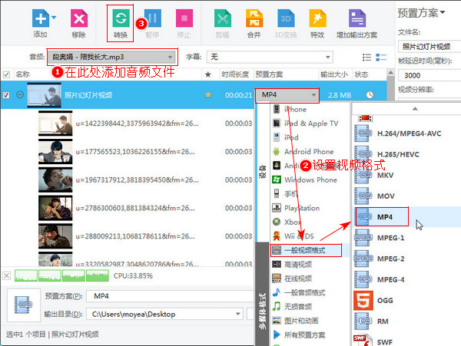Switch to detailed list view icon

tap(381, 58)
